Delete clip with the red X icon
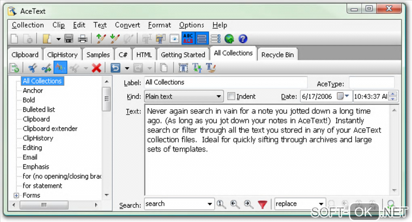This screenshot has width=412, height=222. (97, 68)
